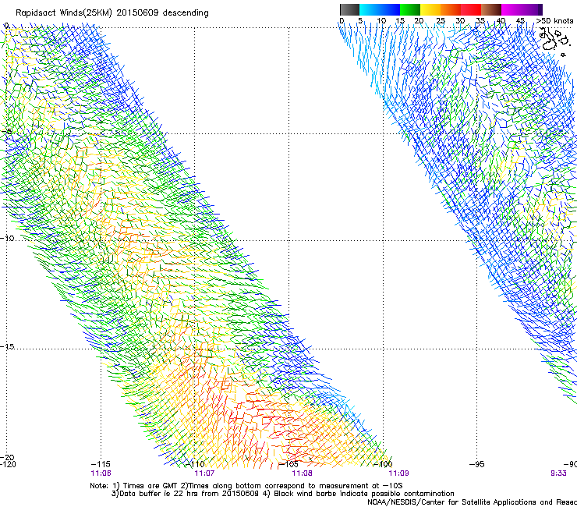Click the '>50 knots' legend label
577x507 pixels.
[x=555, y=21]
